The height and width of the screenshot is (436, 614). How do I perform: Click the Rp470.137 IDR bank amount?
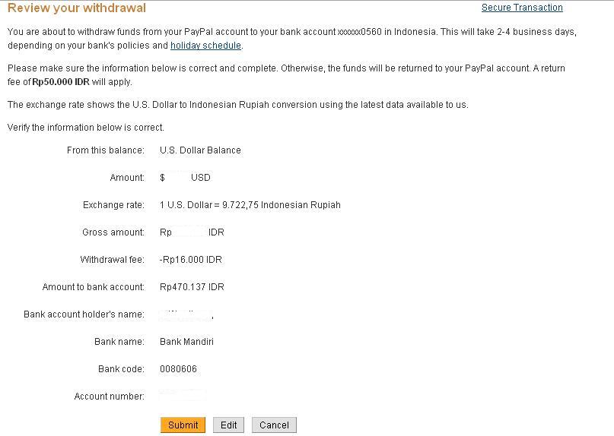tap(192, 287)
